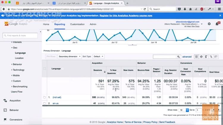
Task: Switch to Data table view icon
Action: [197, 57]
